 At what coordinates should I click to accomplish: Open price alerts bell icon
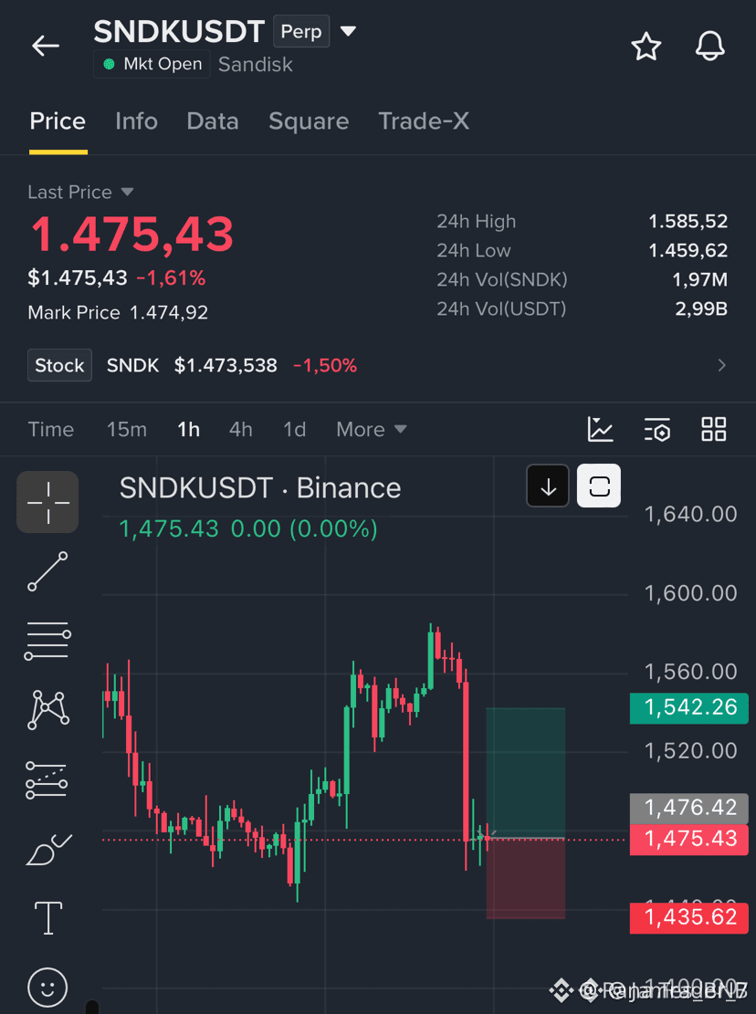click(x=709, y=47)
